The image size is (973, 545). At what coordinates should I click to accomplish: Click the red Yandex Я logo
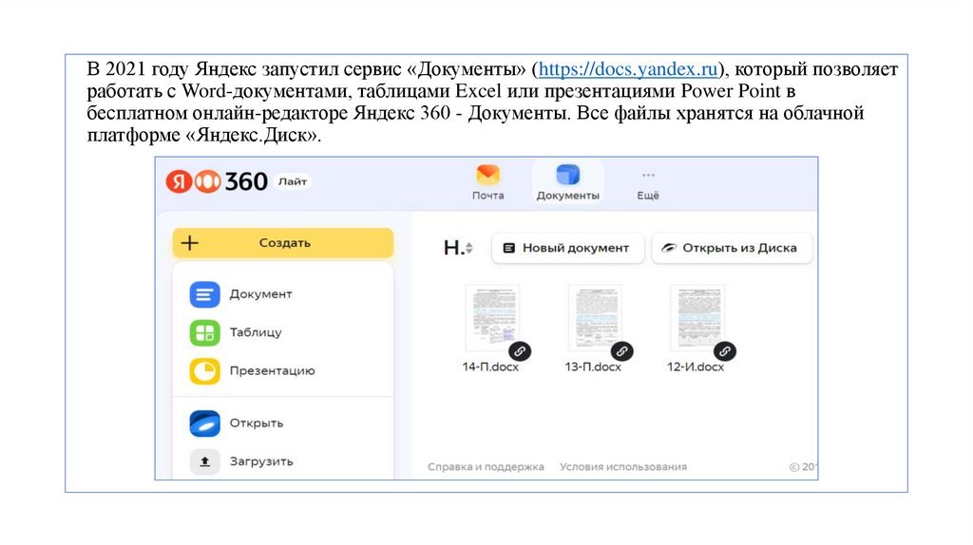coord(178,181)
